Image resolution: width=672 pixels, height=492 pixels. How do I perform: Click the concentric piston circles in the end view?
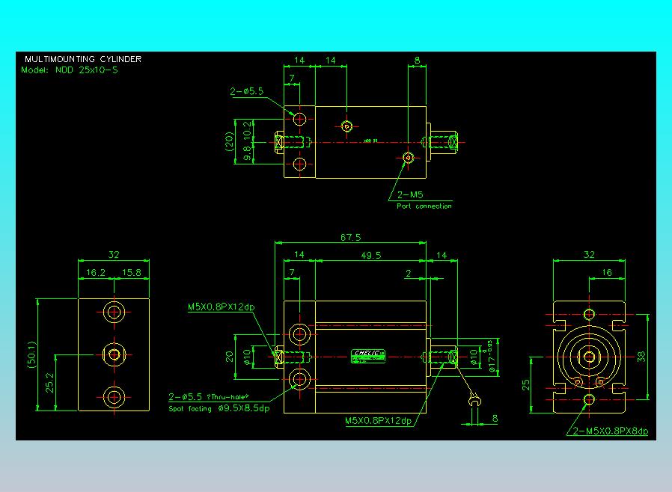pyautogui.click(x=589, y=357)
